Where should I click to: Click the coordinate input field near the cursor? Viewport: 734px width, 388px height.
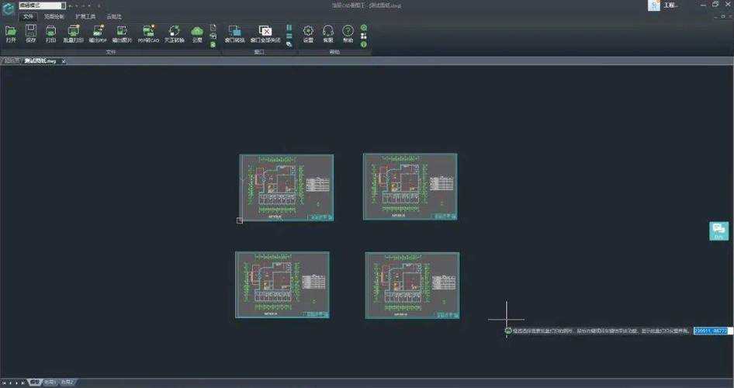[710, 331]
